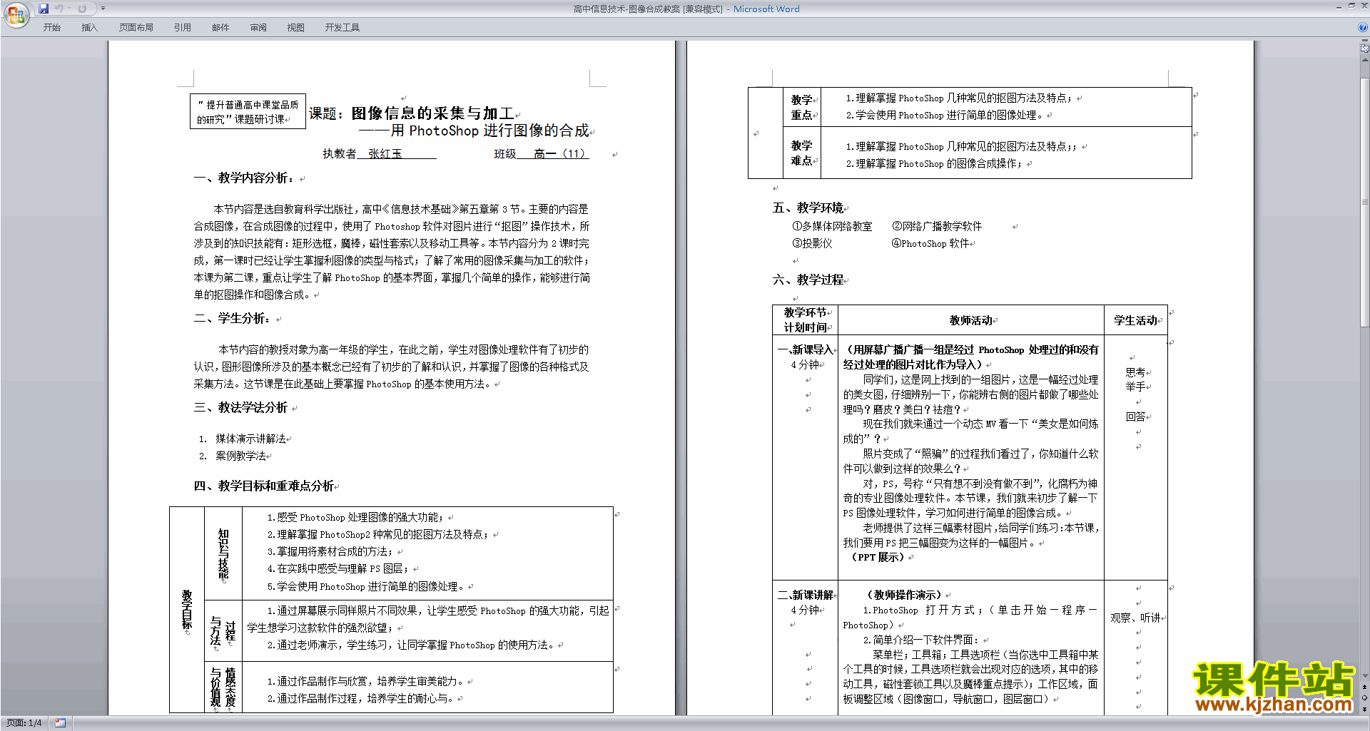Click the item ②网络广播教学软件

pos(937,226)
